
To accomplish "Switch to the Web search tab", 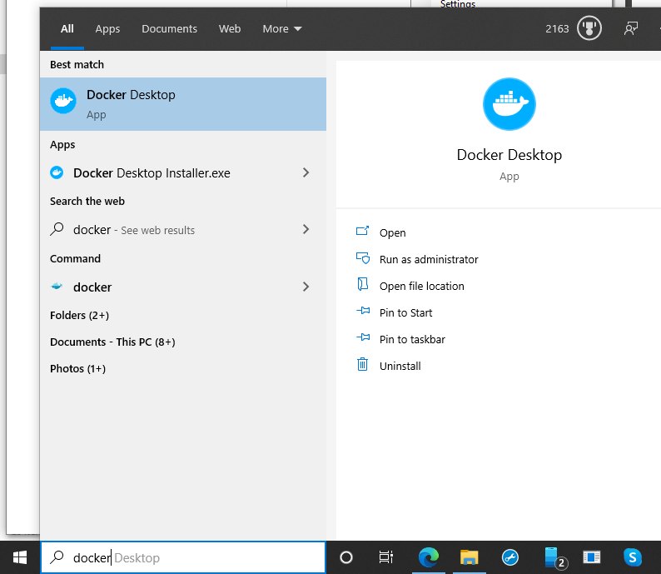I will point(230,28).
